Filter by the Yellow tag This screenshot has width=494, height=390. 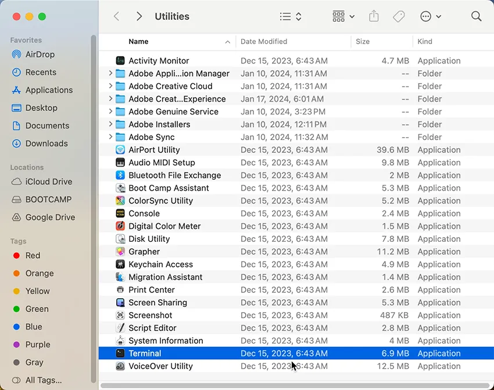pos(31,291)
